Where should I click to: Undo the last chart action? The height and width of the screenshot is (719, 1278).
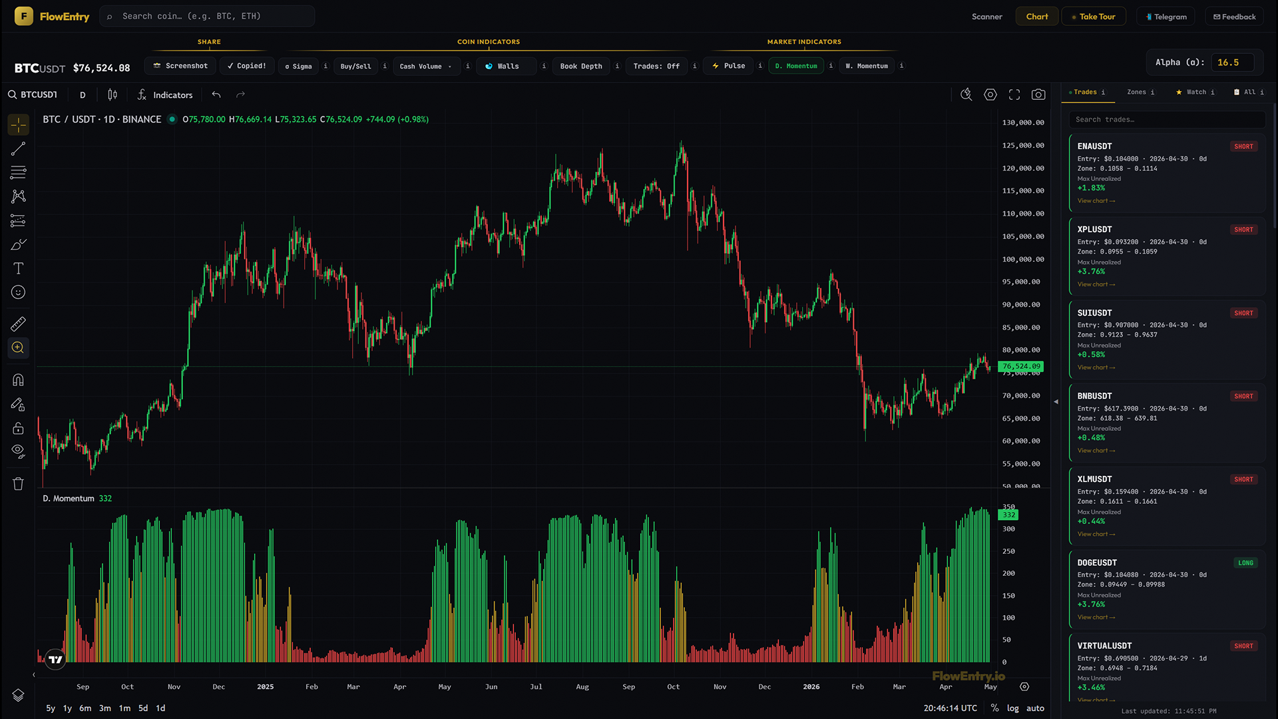click(x=216, y=95)
